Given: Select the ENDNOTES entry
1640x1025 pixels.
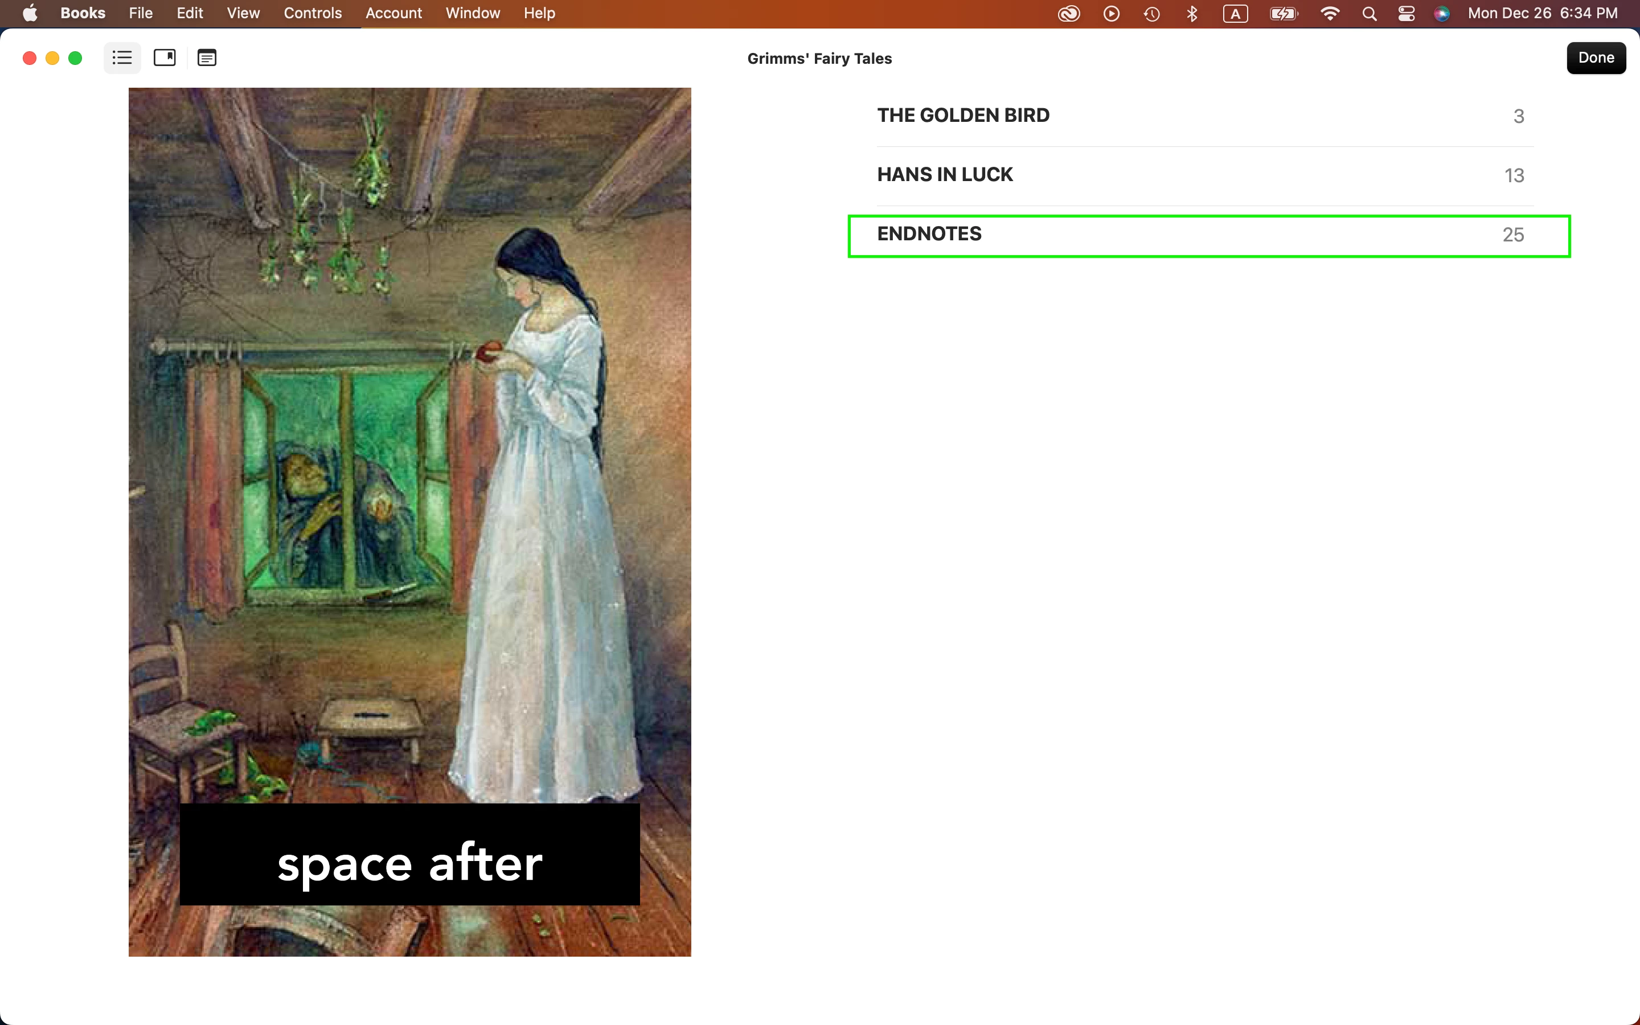Looking at the screenshot, I should tap(1209, 235).
